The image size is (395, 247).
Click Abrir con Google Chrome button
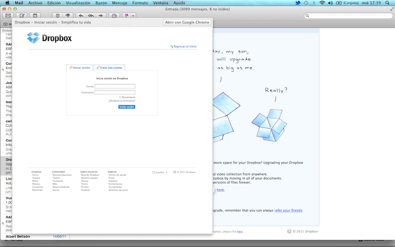pos(187,22)
